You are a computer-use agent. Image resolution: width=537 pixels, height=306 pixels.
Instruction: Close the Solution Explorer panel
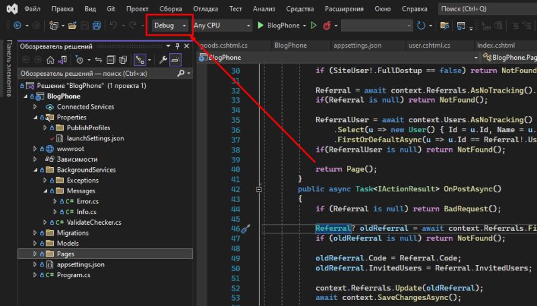point(187,46)
